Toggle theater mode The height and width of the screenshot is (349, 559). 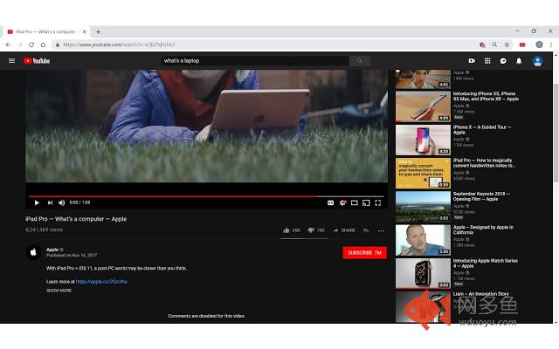click(x=355, y=202)
